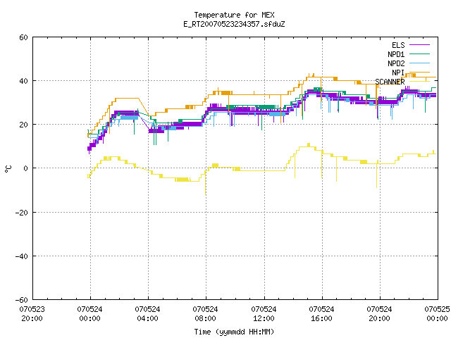Screen dimensions: 451x338
Task: Click the purple ELS legend line sample
Action: click(x=419, y=45)
